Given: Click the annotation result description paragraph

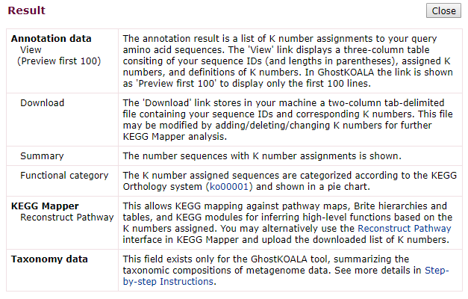Looking at the screenshot, I should (x=287, y=61).
